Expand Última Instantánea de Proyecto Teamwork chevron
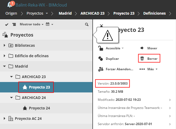 (170, 108)
